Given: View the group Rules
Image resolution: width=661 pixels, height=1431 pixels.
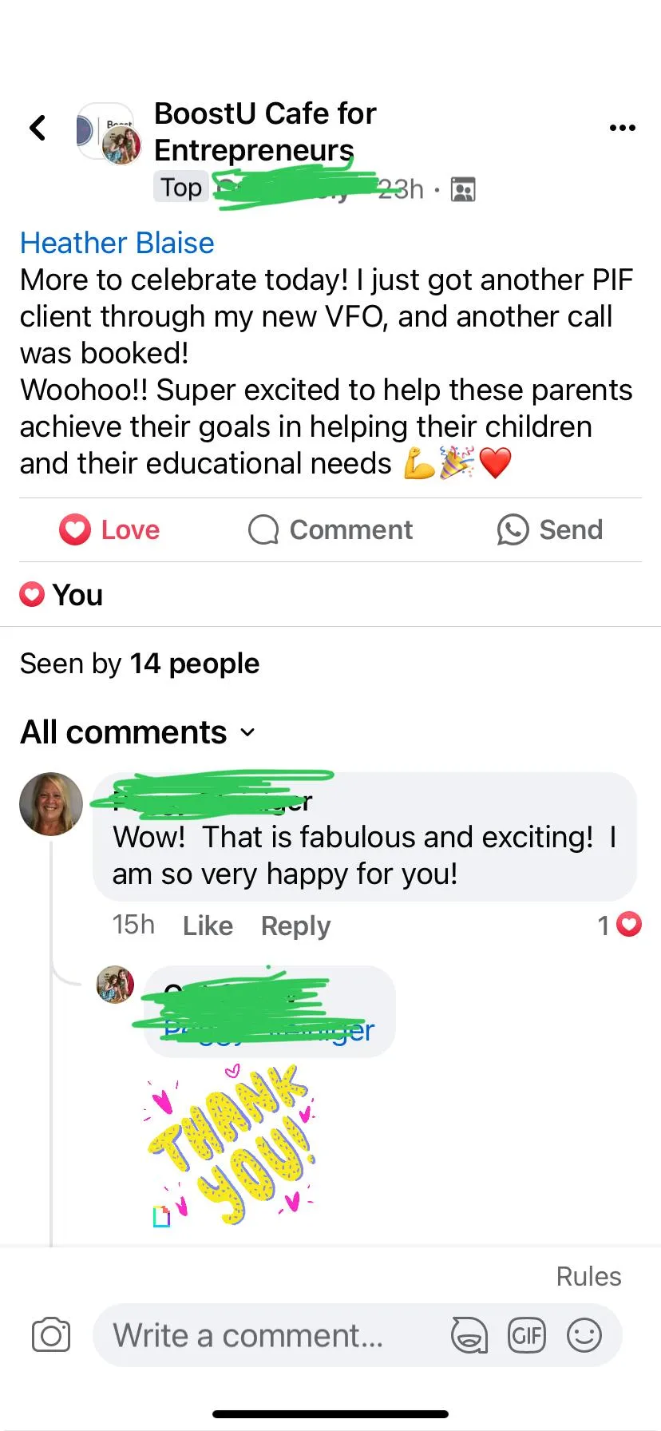Looking at the screenshot, I should click(x=588, y=1276).
